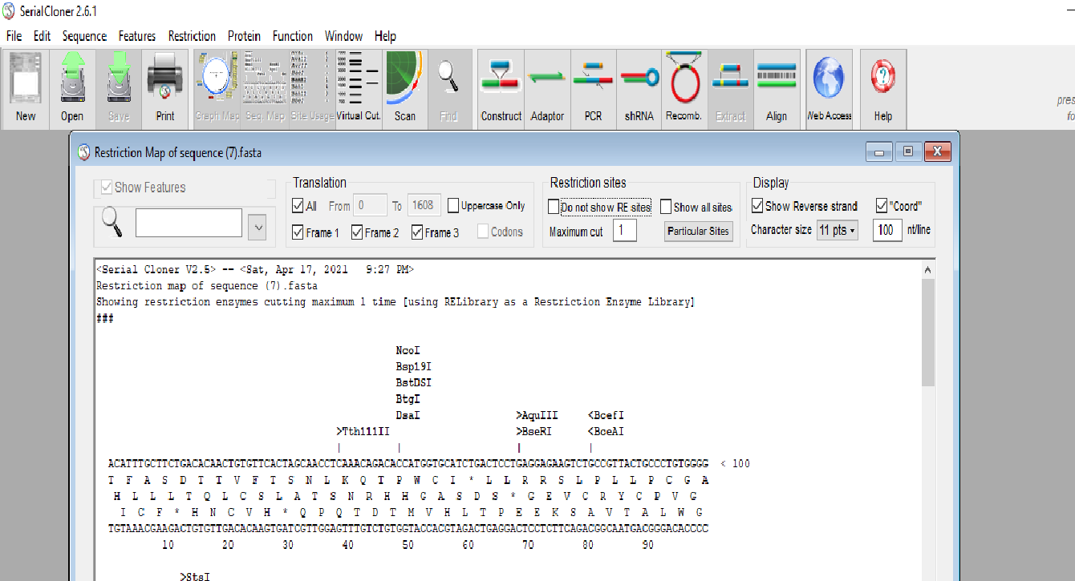Open the Edit menu
The width and height of the screenshot is (1075, 581).
click(43, 36)
